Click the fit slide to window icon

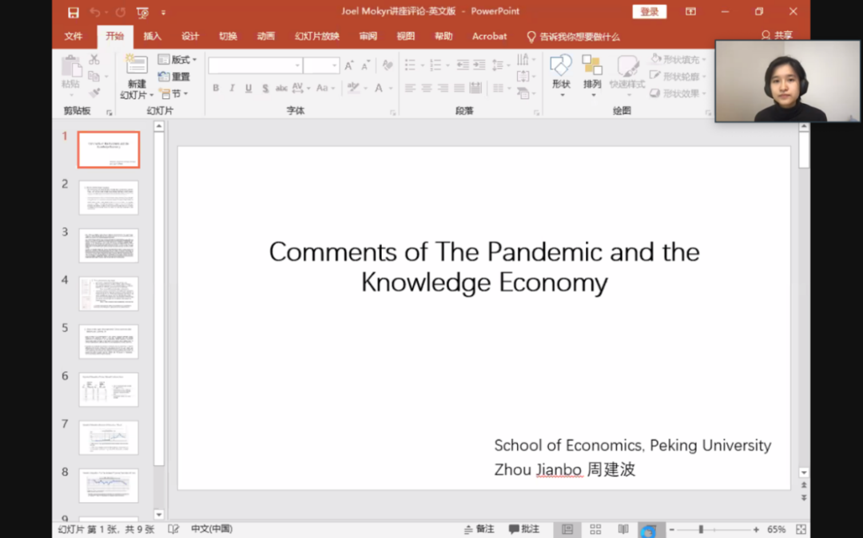tap(801, 529)
